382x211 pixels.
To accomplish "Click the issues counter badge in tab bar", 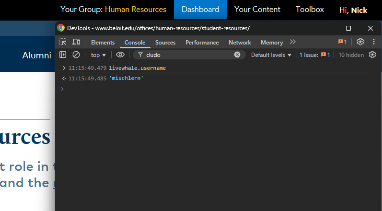I will point(342,42).
